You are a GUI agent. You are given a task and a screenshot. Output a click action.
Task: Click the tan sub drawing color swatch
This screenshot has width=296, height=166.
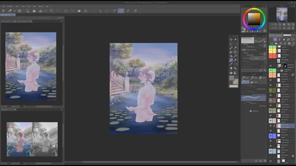[x=235, y=82]
